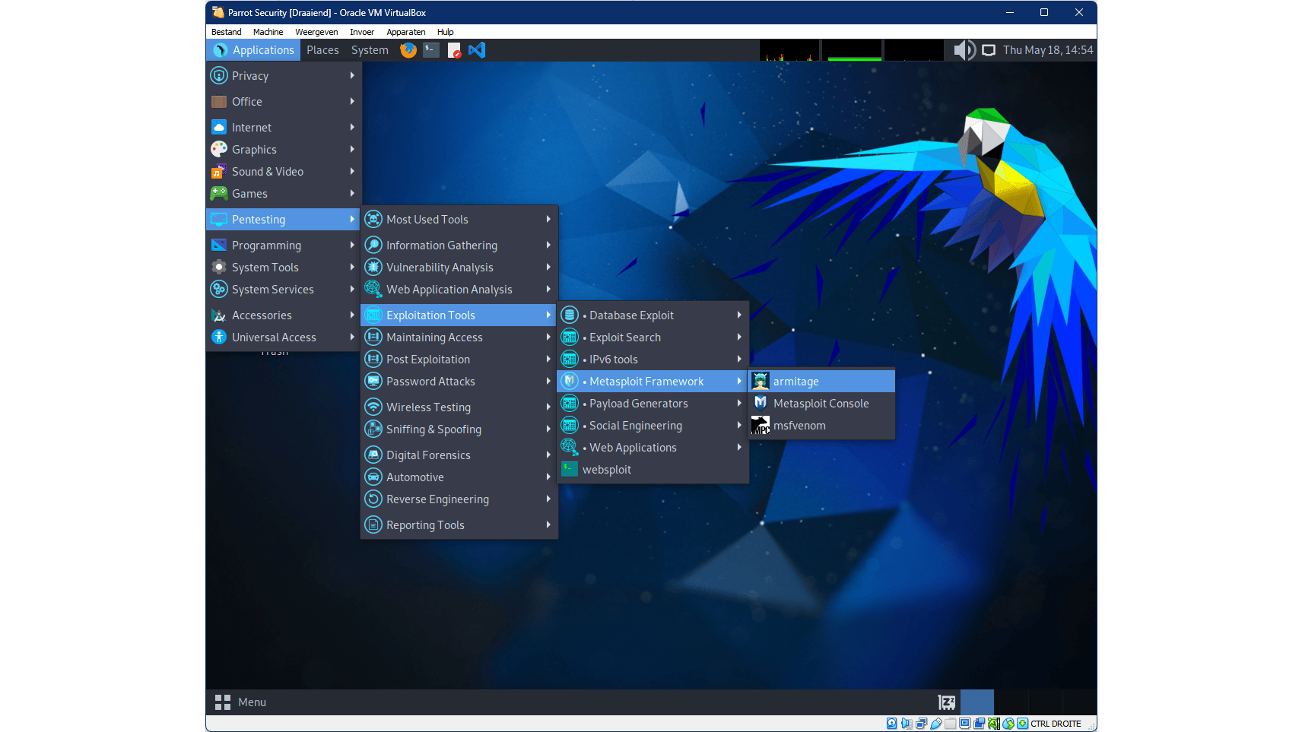Open the terminal icon in top panel
The height and width of the screenshot is (732, 1302).
(431, 50)
